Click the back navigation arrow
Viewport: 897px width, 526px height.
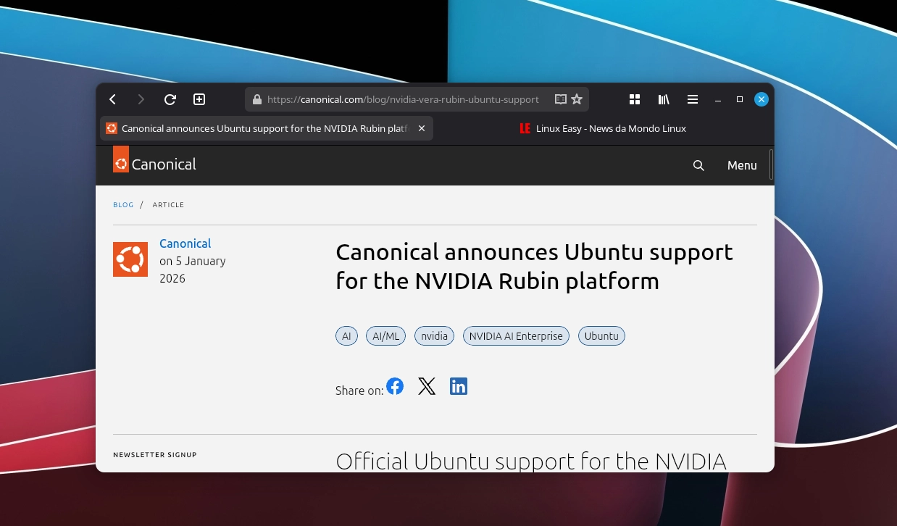click(x=112, y=99)
